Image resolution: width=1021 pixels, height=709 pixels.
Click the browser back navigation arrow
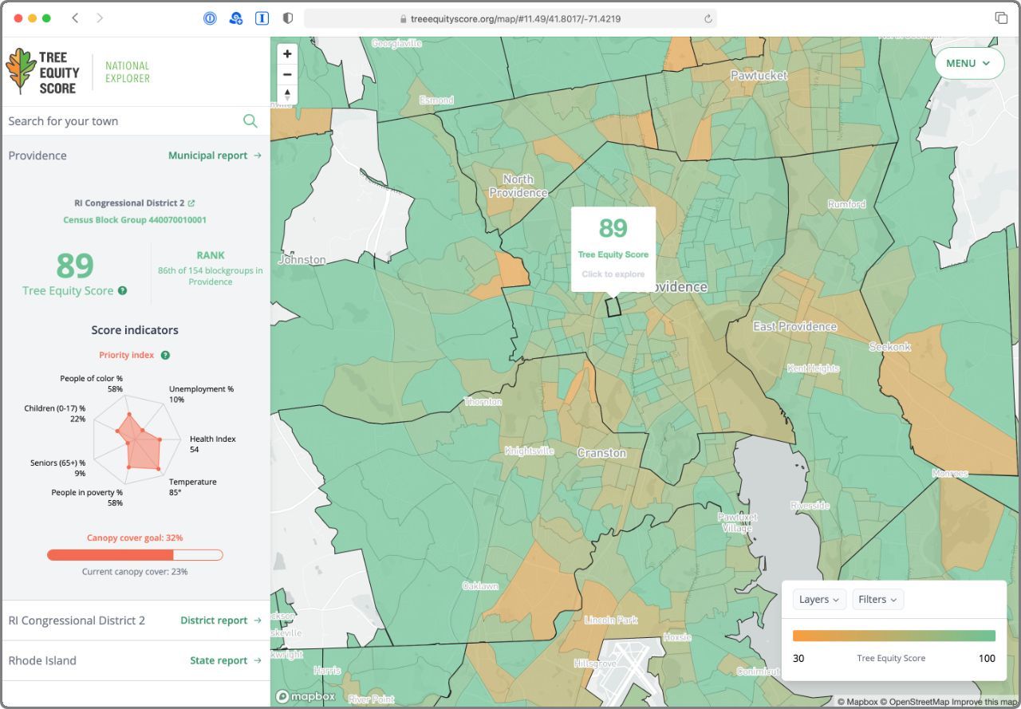pos(75,17)
